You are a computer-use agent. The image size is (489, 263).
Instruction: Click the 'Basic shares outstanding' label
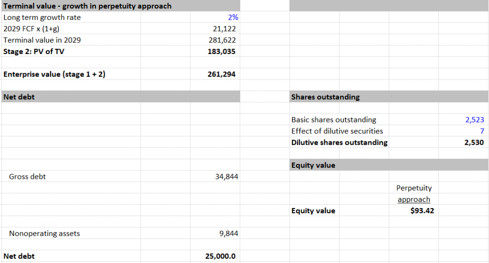[x=334, y=120]
